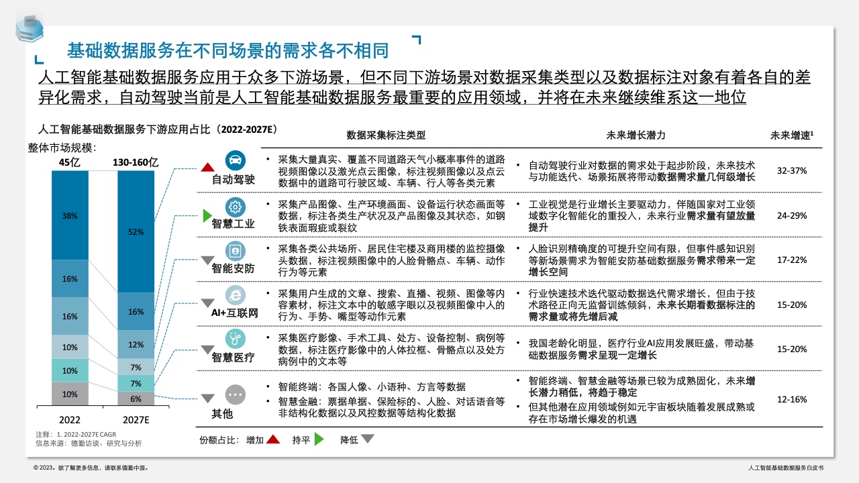Click the 未来增速 column header
This screenshot has width=859, height=483.
click(792, 135)
